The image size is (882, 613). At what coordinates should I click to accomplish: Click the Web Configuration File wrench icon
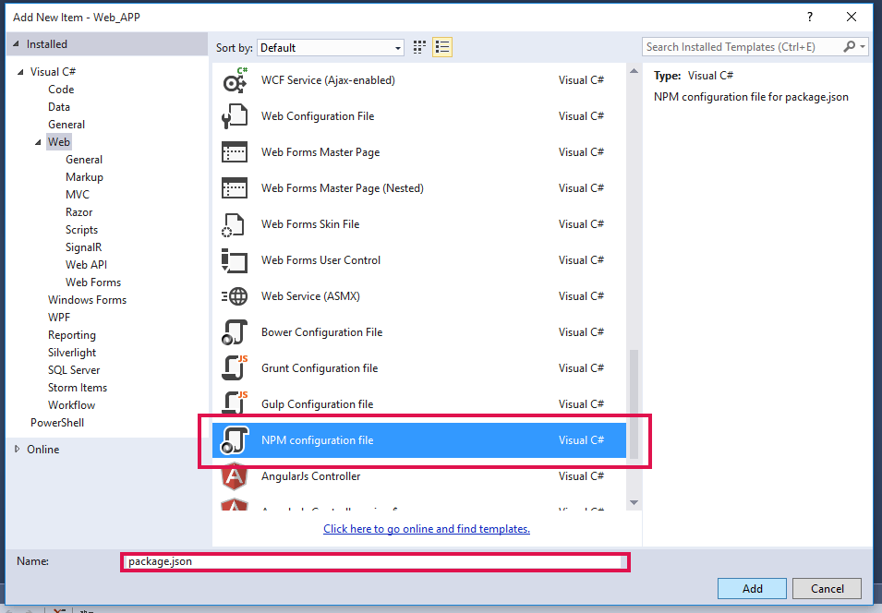(x=235, y=116)
